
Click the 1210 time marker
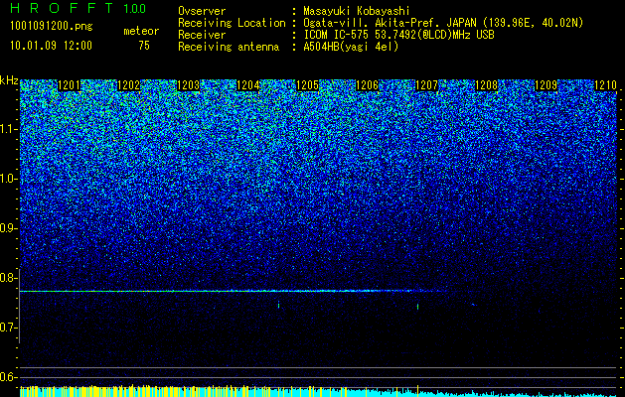click(x=605, y=85)
